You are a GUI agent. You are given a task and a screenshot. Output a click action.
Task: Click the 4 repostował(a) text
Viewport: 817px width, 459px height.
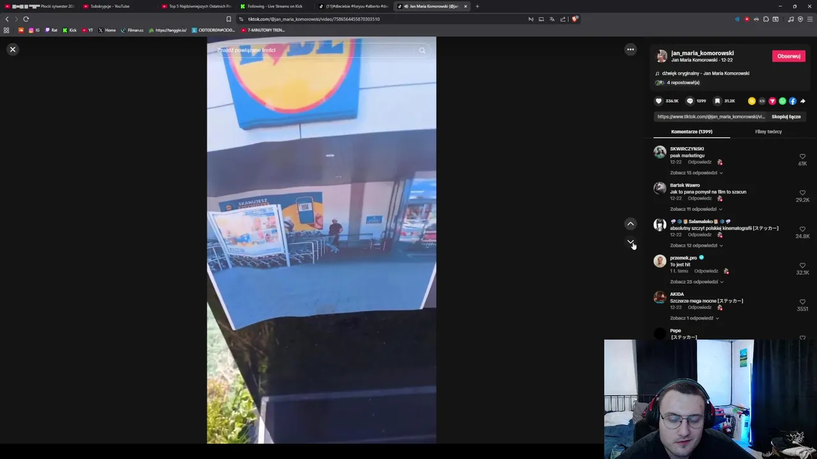coord(683,82)
